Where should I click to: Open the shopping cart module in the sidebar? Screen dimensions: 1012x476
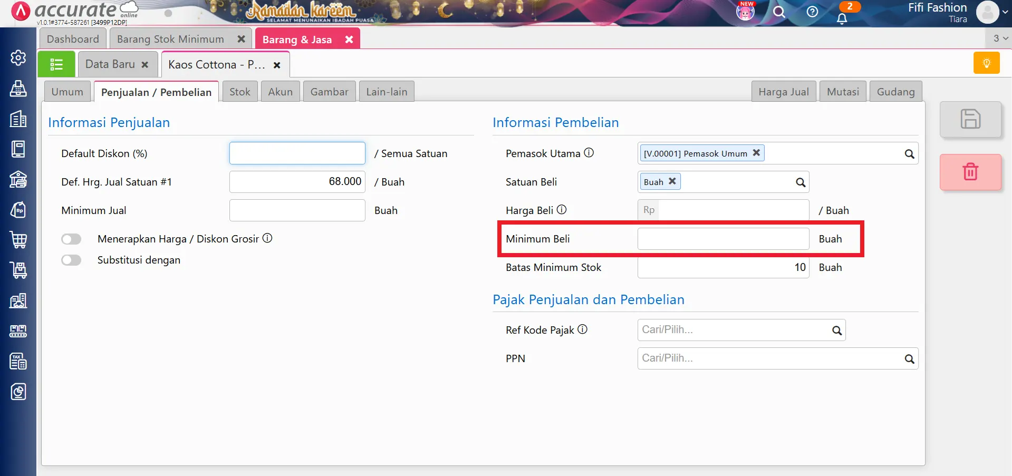[18, 240]
